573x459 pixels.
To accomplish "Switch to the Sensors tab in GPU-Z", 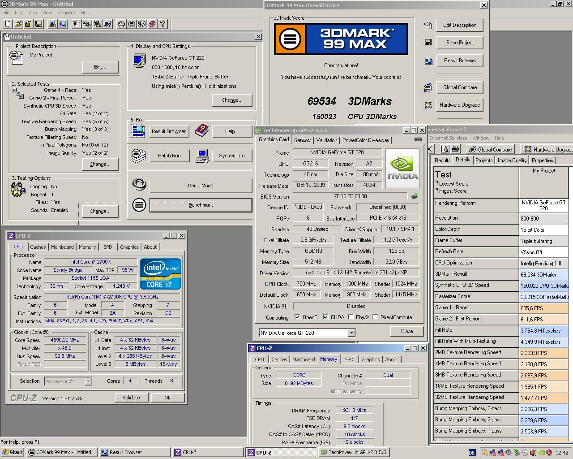I will tap(303, 140).
